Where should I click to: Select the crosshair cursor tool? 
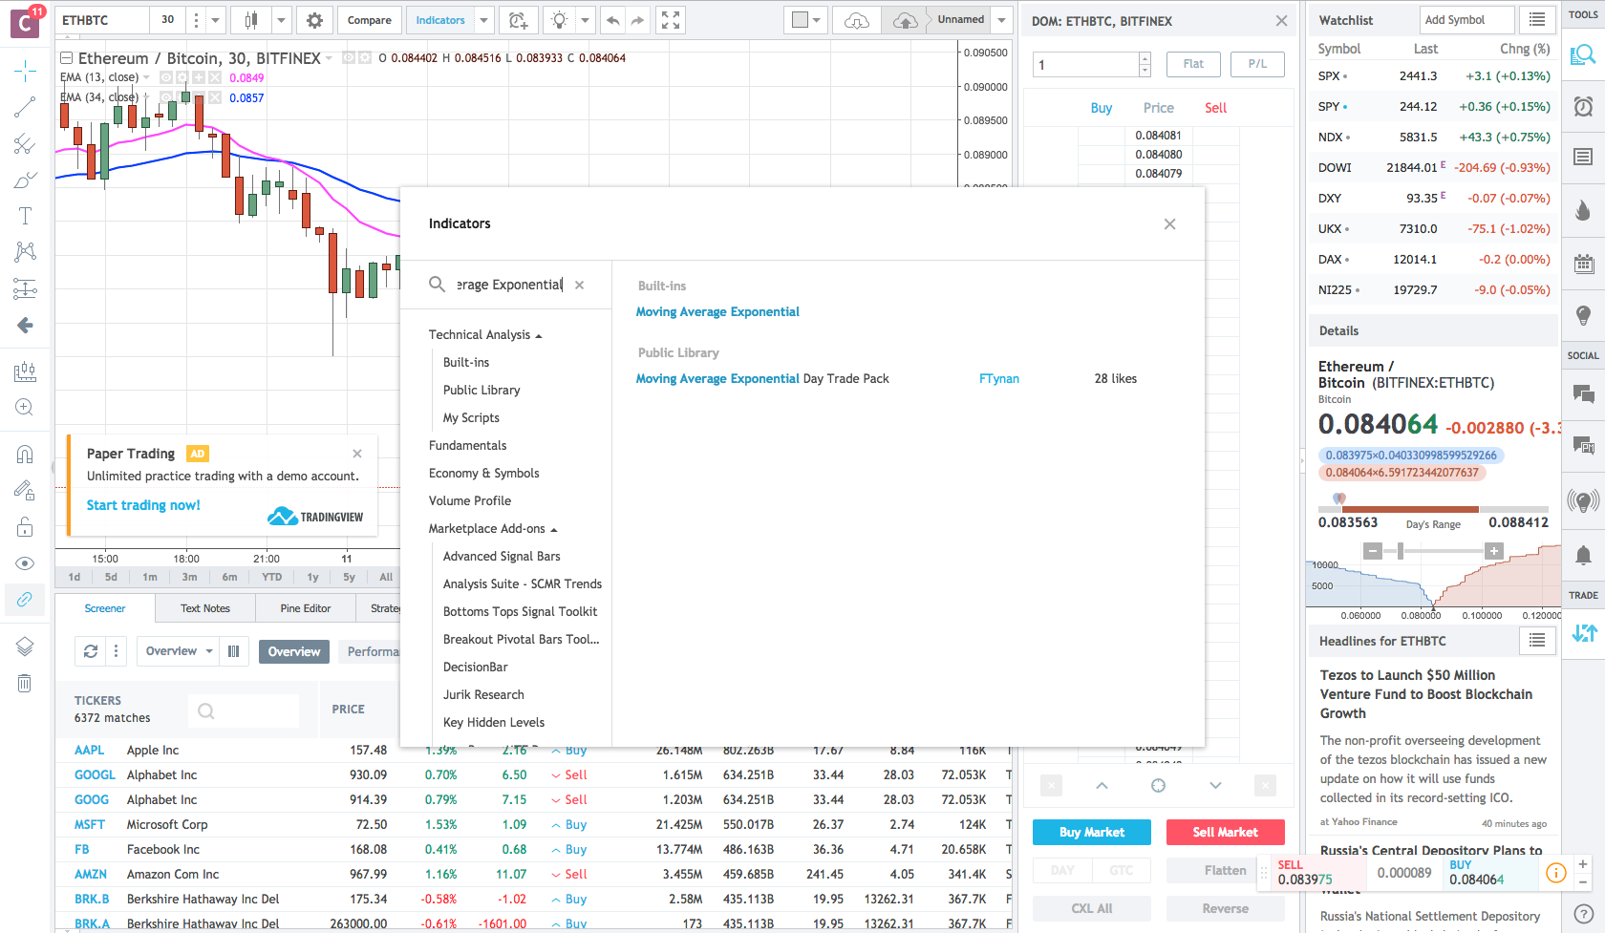tap(25, 70)
